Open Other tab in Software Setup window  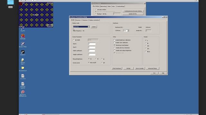[x=109, y=6]
